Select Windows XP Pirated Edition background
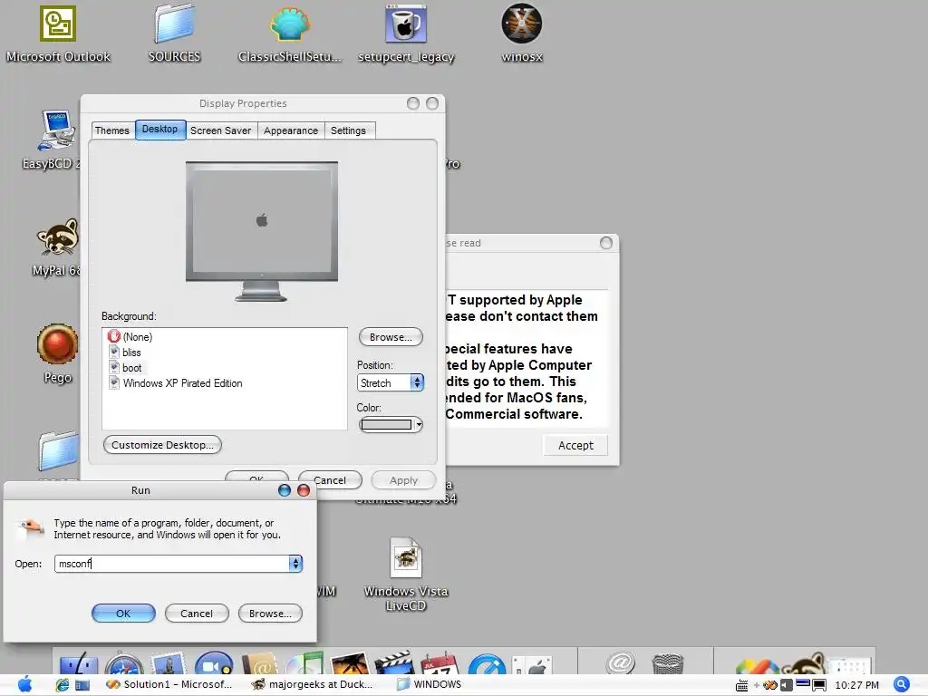This screenshot has width=928, height=696. tap(176, 383)
